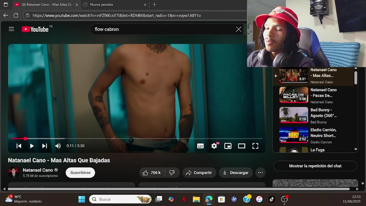This screenshot has height=206, width=366.
Task: Switch to the 'Nueva pestaña' tab
Action: [114, 5]
